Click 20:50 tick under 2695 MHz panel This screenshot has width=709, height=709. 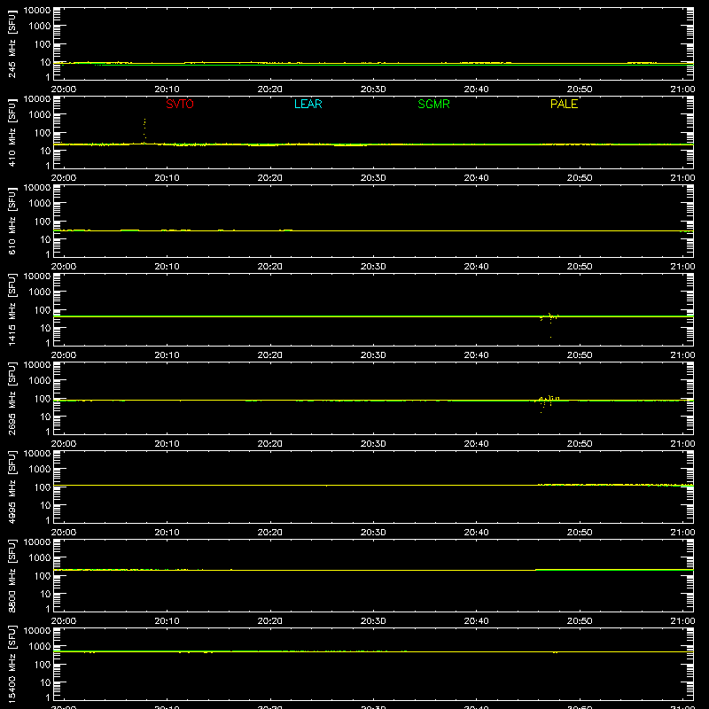pos(580,444)
